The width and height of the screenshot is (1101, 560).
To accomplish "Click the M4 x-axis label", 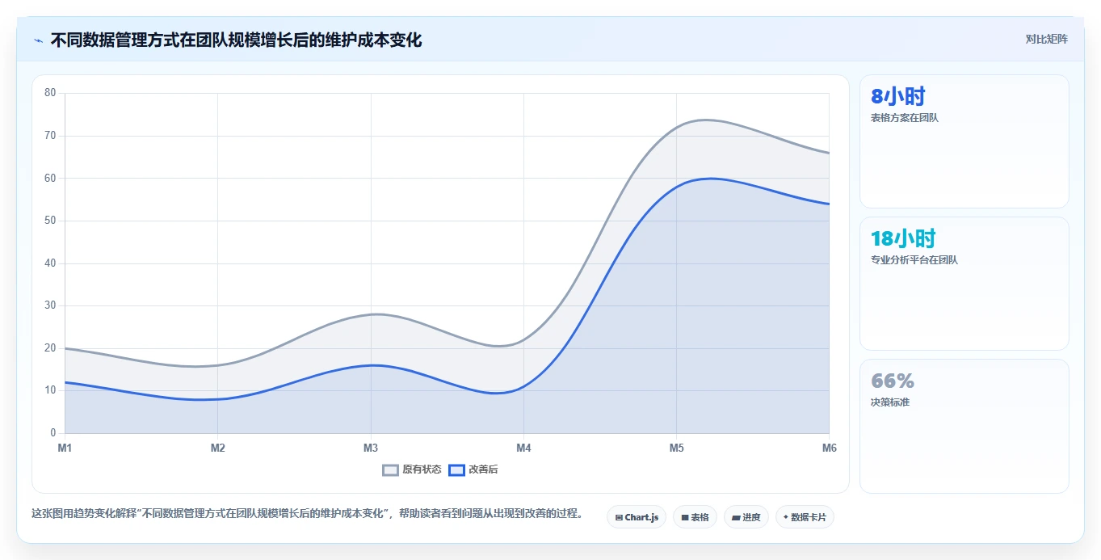I will (x=523, y=448).
